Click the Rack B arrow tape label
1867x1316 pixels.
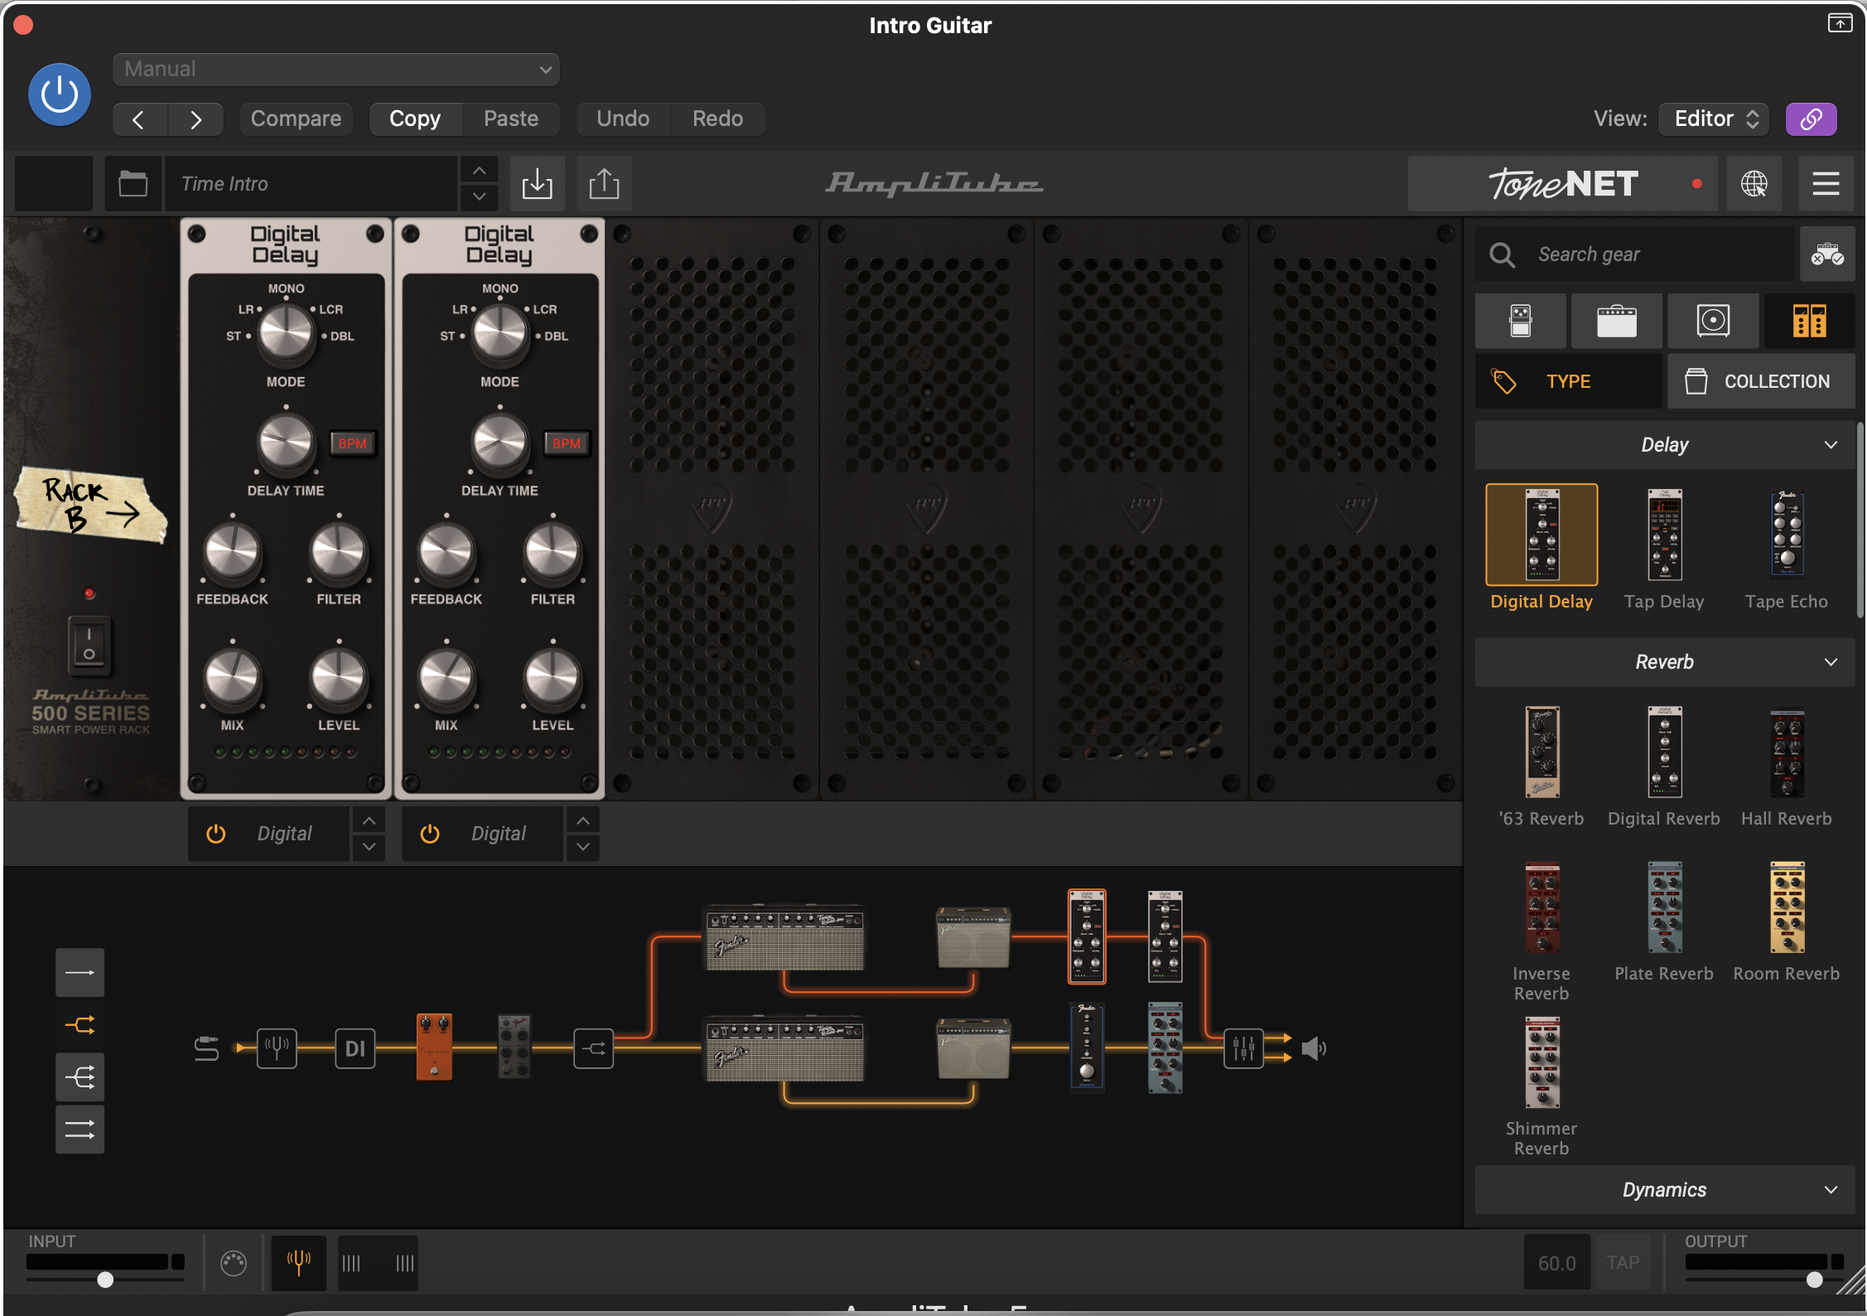90,505
